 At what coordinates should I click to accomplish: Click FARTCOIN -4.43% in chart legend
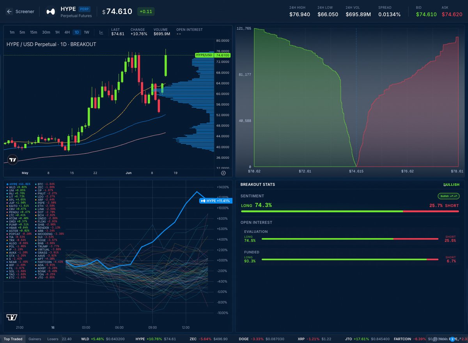click(49, 261)
